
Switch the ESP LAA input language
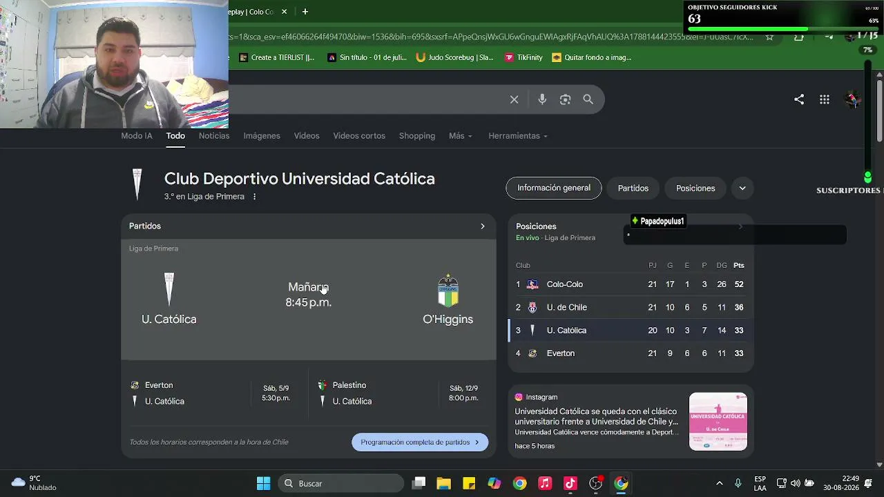[x=760, y=483]
